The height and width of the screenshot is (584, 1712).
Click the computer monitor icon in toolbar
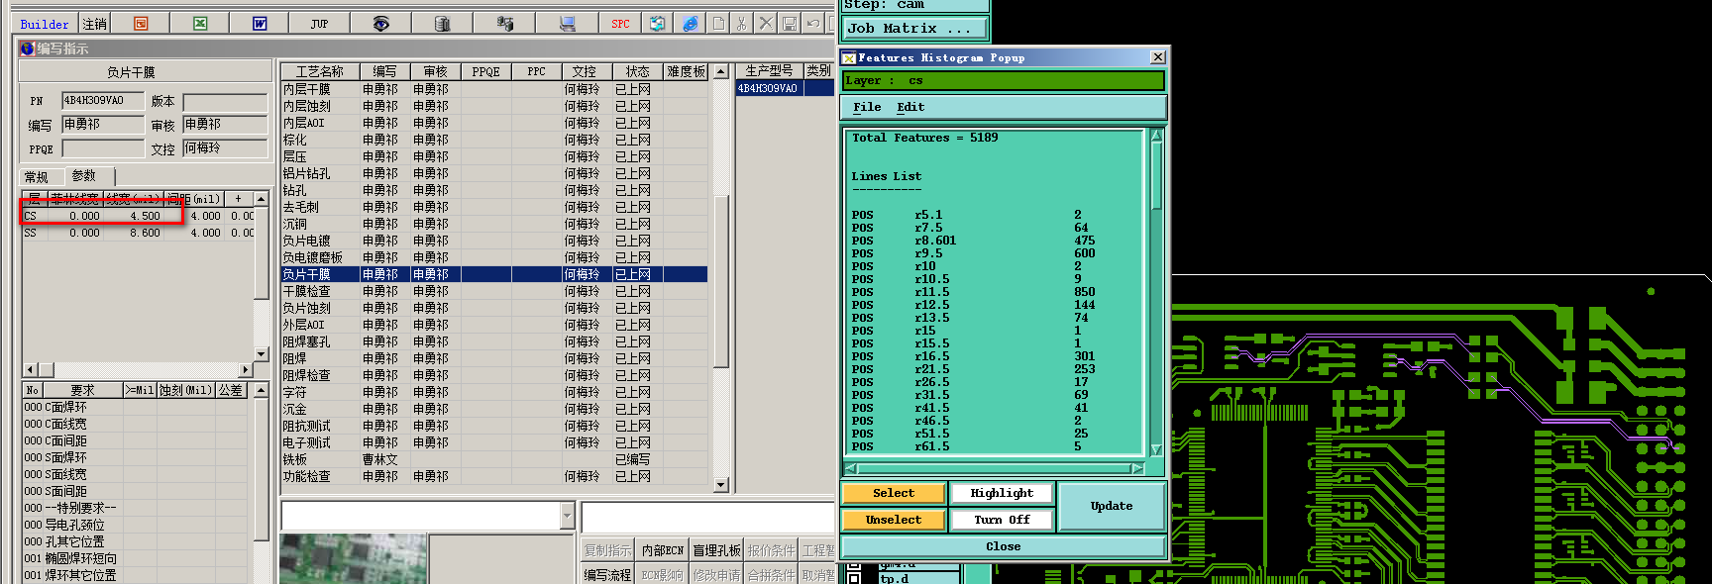coord(567,23)
